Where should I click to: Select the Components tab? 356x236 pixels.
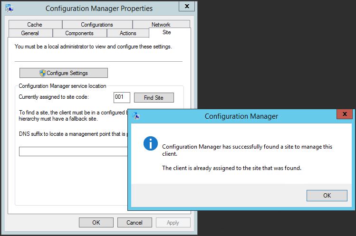coord(79,33)
